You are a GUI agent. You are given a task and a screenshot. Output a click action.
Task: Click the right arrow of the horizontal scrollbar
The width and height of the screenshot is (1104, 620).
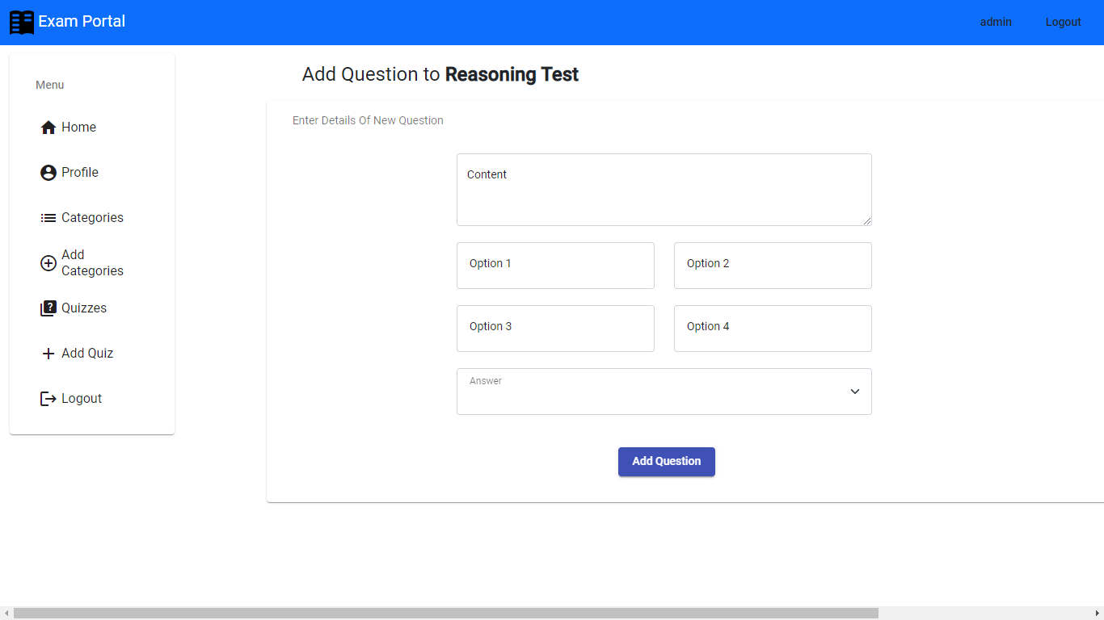(1097, 614)
